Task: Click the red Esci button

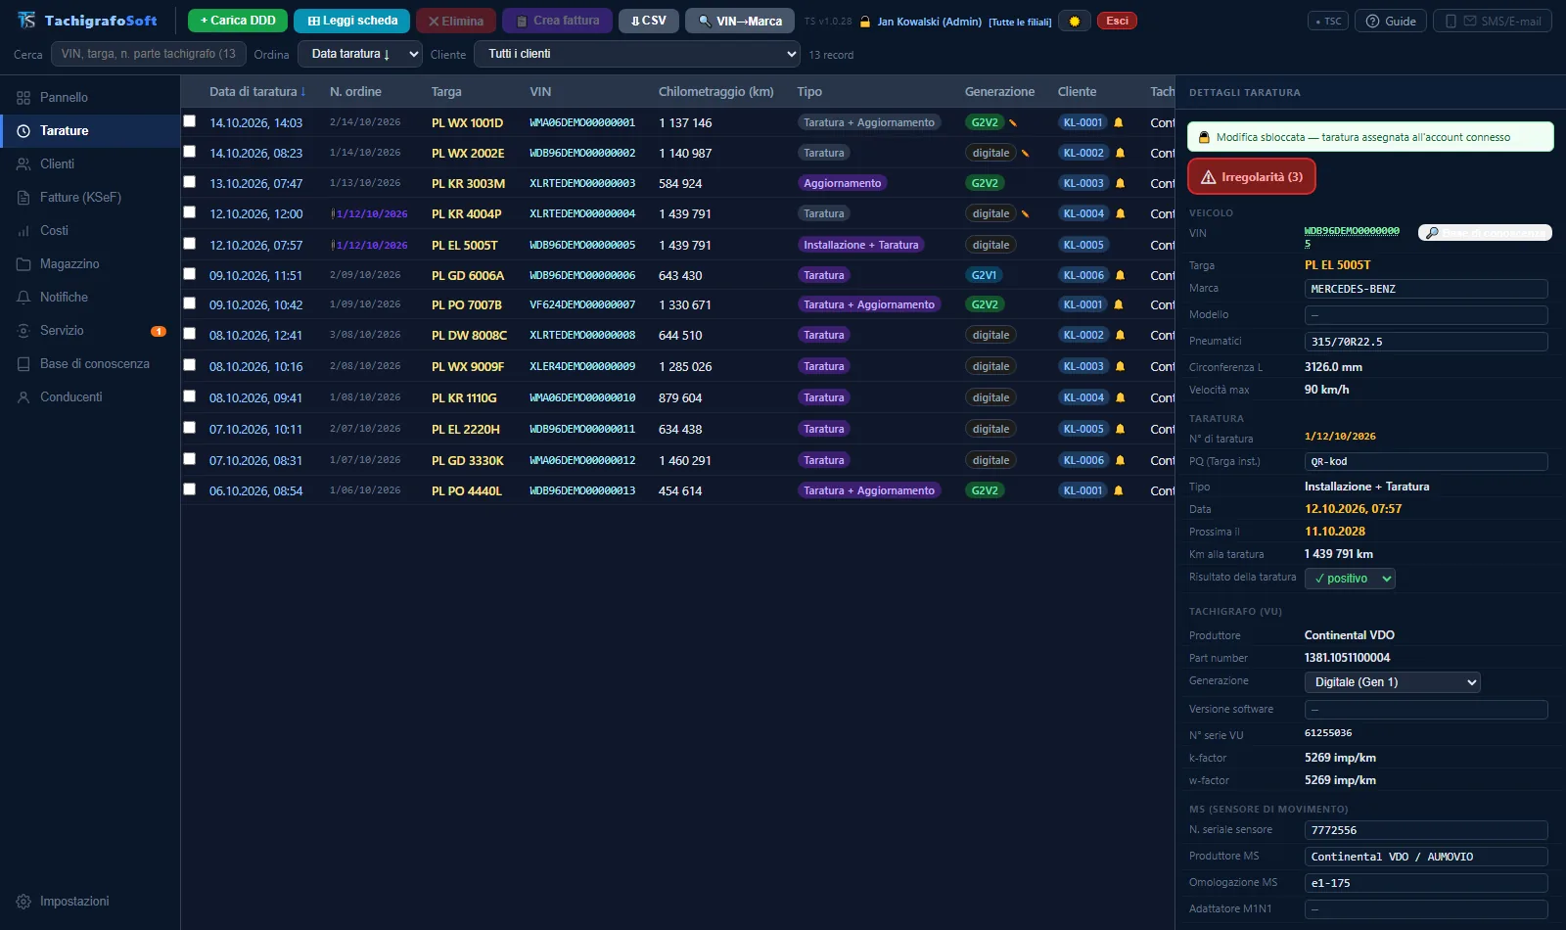Action: (1117, 21)
